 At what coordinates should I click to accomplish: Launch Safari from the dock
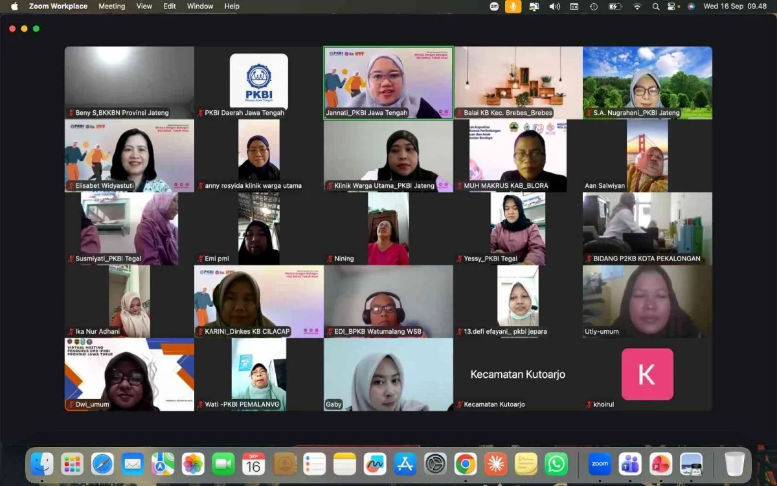coord(102,464)
